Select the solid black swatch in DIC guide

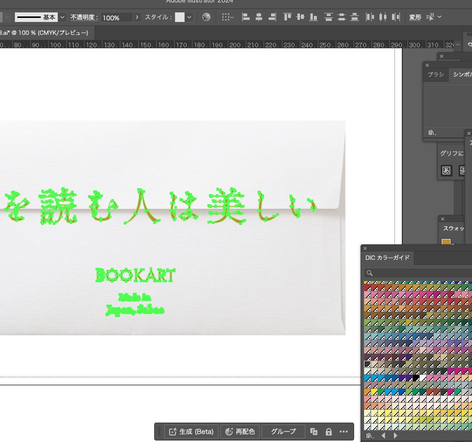coord(416,378)
